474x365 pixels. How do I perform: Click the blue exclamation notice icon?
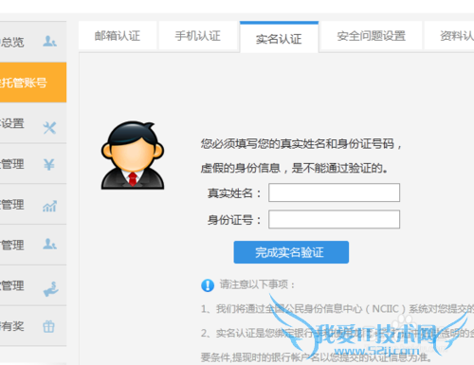click(208, 285)
